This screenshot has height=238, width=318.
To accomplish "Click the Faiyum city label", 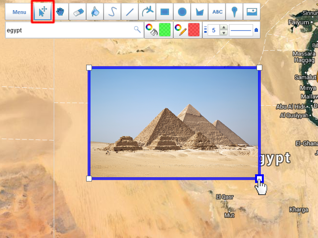I will point(299,22).
